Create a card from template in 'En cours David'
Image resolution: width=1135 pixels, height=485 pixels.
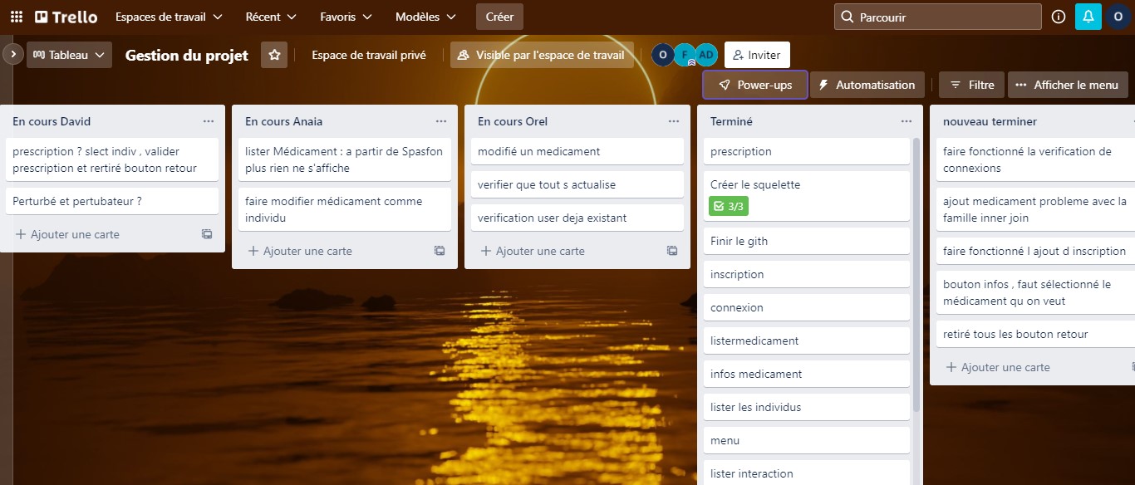(207, 234)
